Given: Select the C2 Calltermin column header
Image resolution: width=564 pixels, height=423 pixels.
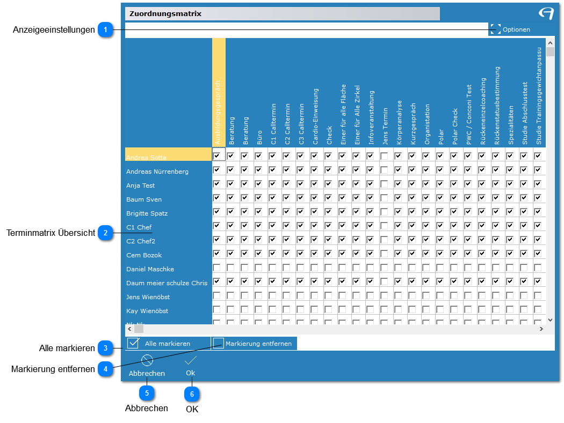Looking at the screenshot, I should [x=288, y=93].
